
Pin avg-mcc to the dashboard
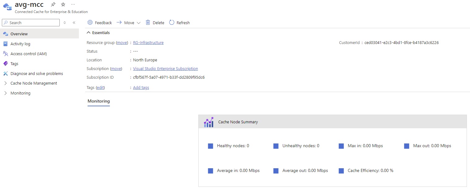point(53,4)
